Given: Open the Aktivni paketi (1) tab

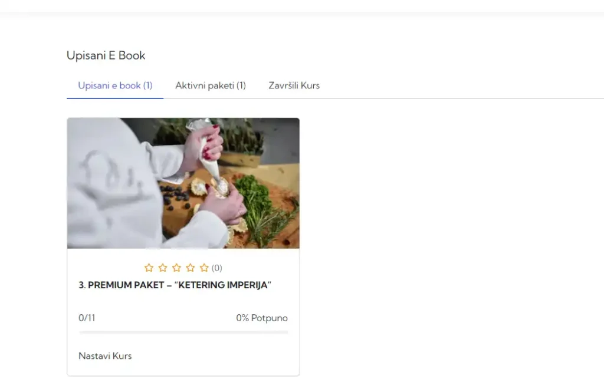Looking at the screenshot, I should (x=211, y=85).
